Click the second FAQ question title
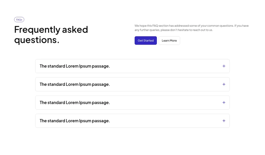 [75, 84]
